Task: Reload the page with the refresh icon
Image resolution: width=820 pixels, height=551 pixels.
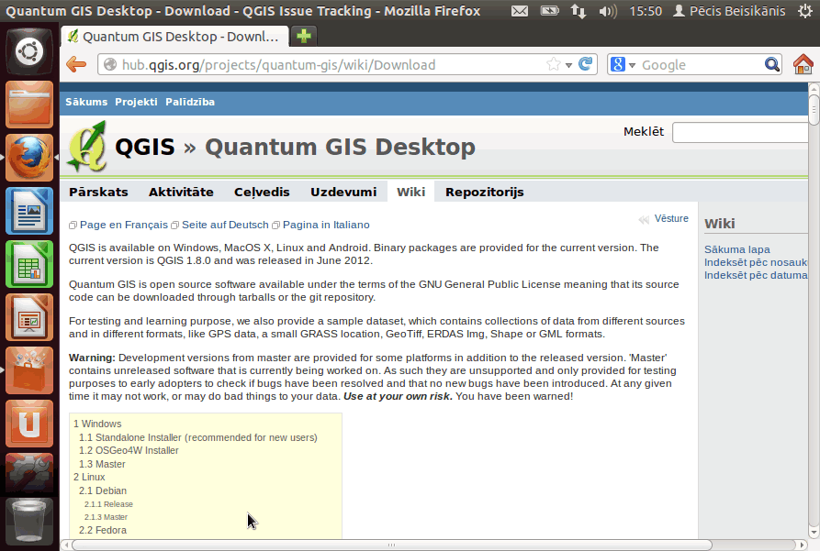Action: [x=585, y=64]
